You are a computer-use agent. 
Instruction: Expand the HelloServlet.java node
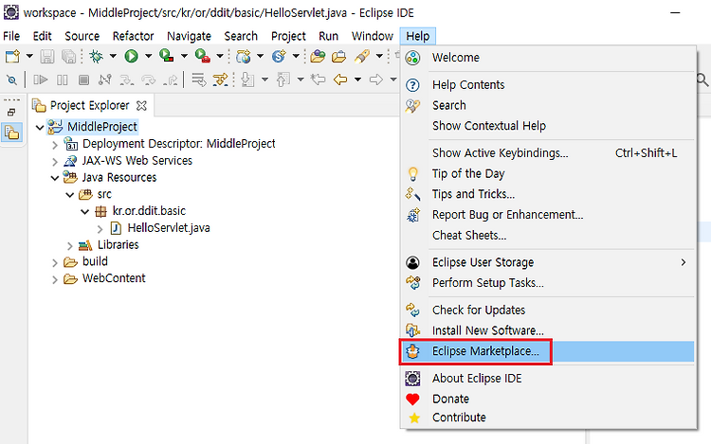[100, 229]
